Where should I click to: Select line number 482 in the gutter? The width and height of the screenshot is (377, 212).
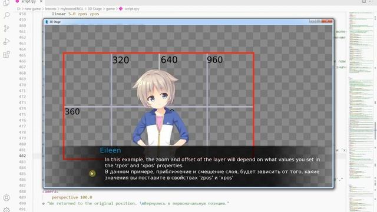coord(22,155)
